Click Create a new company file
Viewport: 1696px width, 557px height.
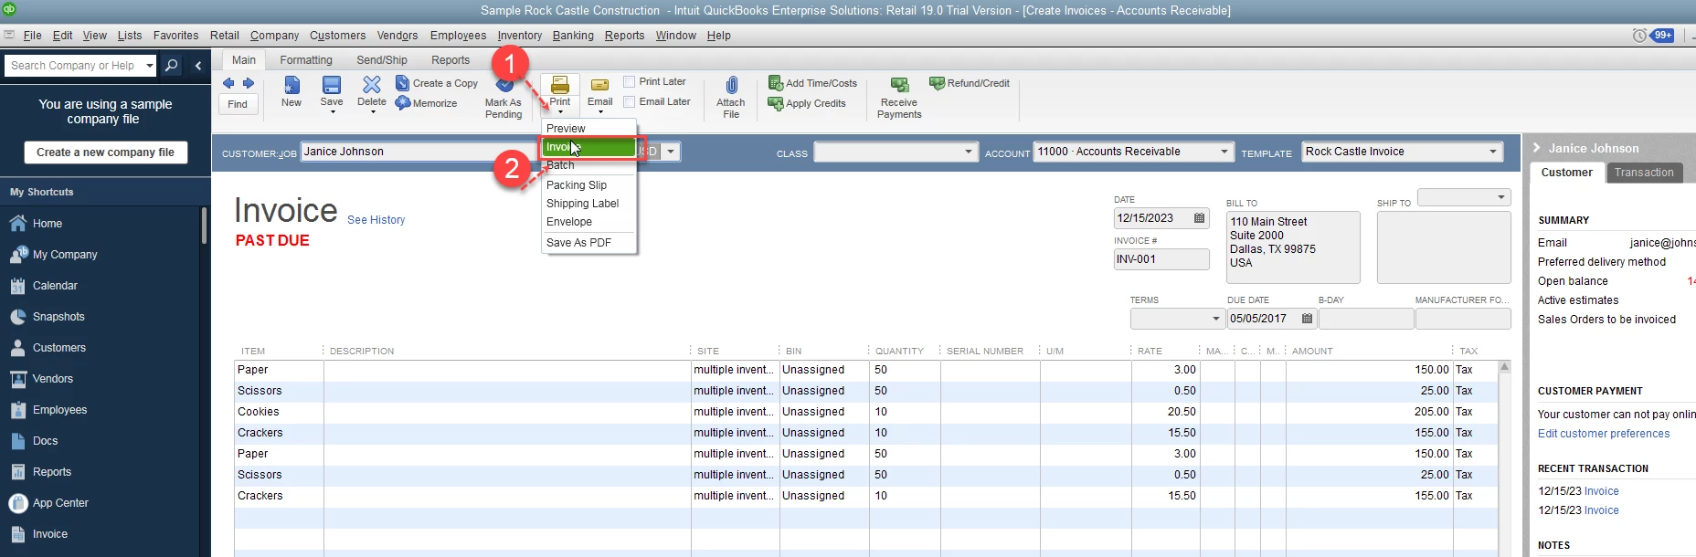[106, 152]
